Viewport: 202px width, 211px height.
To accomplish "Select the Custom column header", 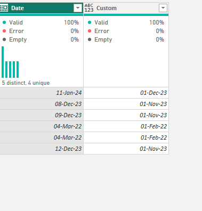I will [126, 8].
